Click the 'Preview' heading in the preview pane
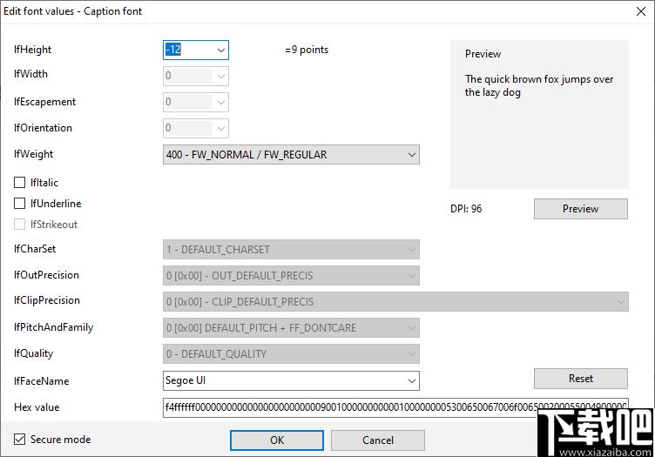Screen dimensions: 655x457 tap(483, 54)
